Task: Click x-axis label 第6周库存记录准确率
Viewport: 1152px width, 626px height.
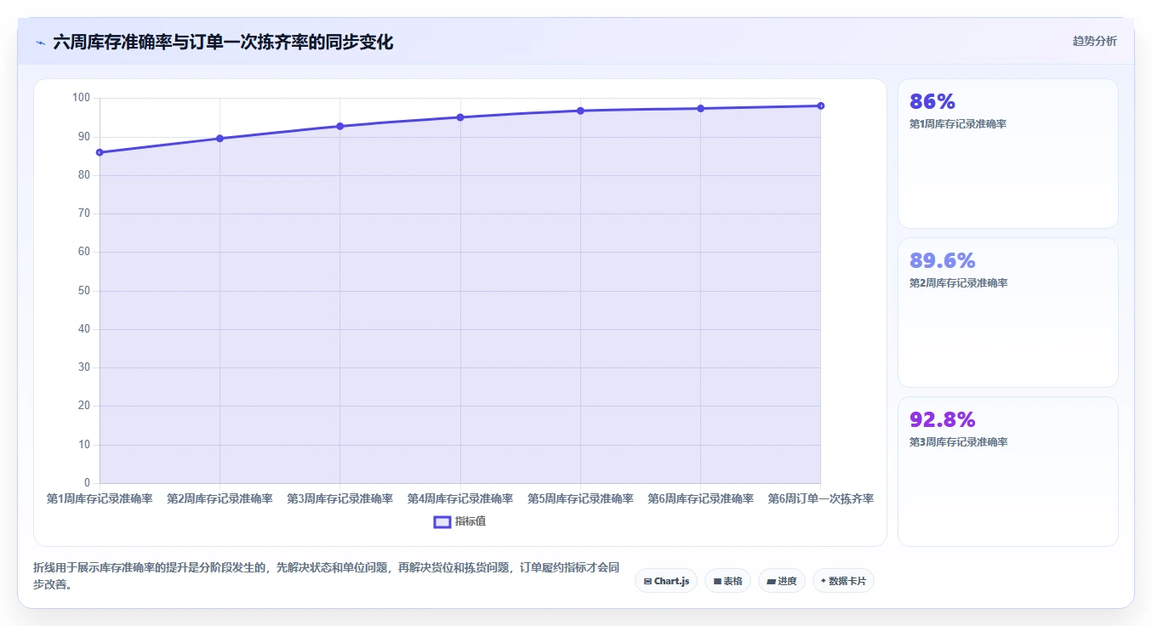Action: (x=700, y=498)
